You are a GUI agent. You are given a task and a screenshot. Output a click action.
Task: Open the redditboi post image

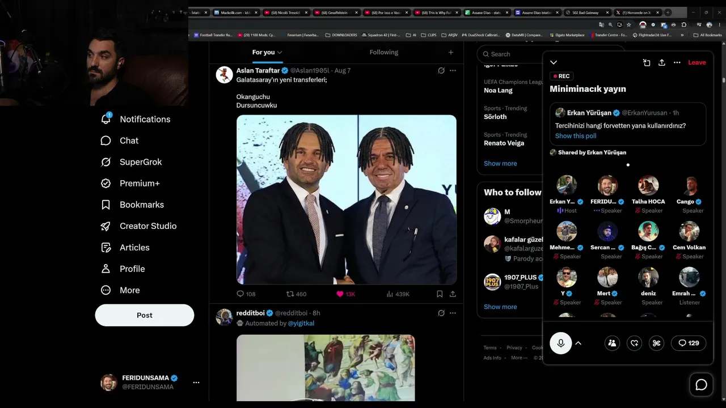tap(326, 368)
